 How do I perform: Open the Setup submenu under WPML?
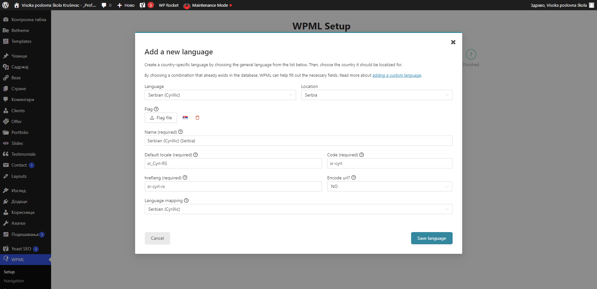point(9,272)
